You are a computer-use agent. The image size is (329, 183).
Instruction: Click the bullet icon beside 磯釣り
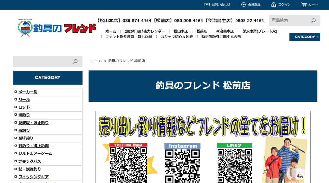pos(16,115)
